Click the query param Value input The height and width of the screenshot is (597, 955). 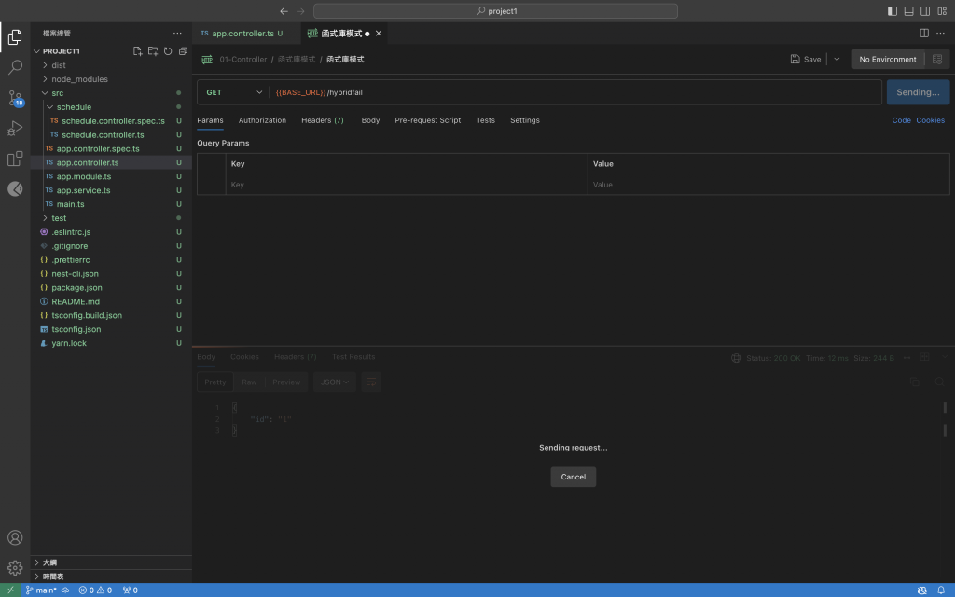768,185
